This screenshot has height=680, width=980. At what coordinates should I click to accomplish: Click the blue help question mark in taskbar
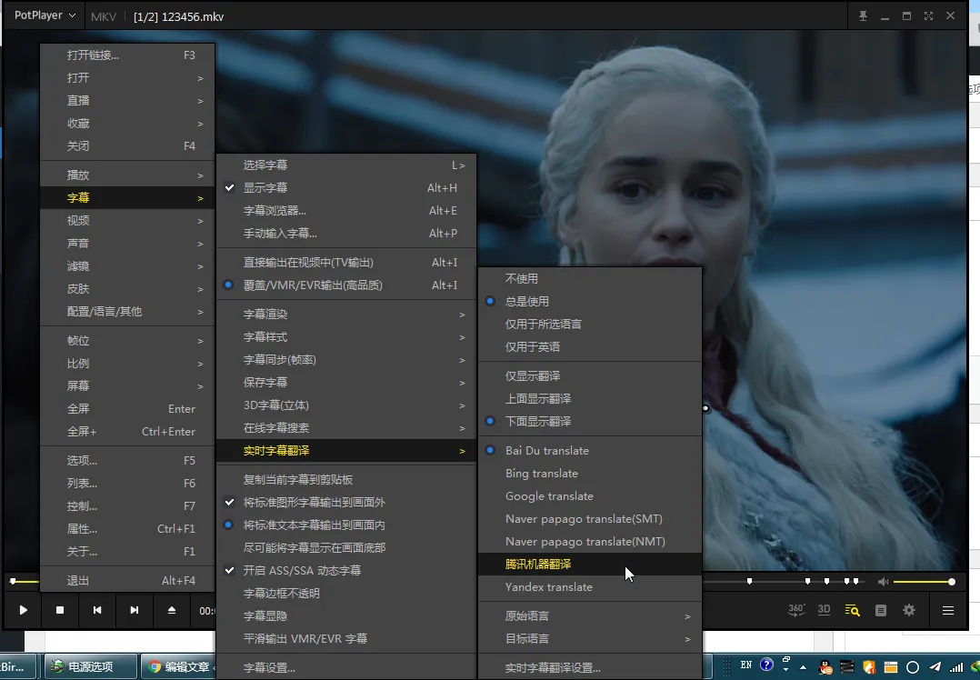tap(767, 665)
